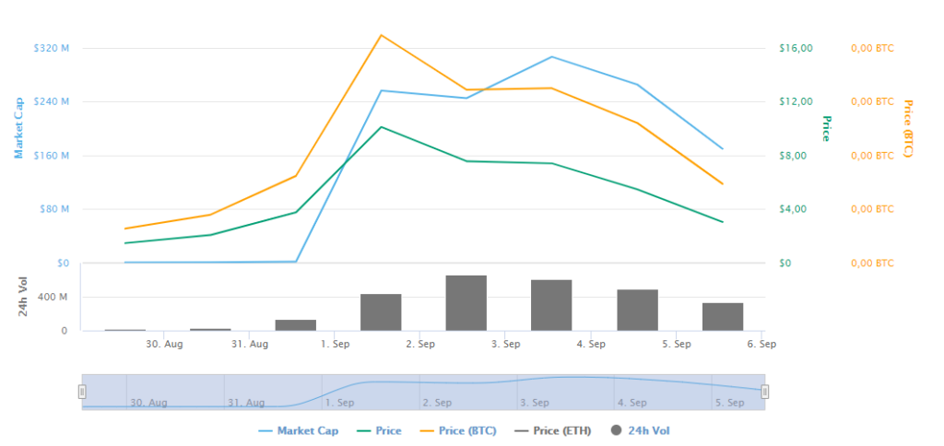Click the blue Market Cap line peak
Viewport: 944px width, 446px height.
click(x=551, y=56)
